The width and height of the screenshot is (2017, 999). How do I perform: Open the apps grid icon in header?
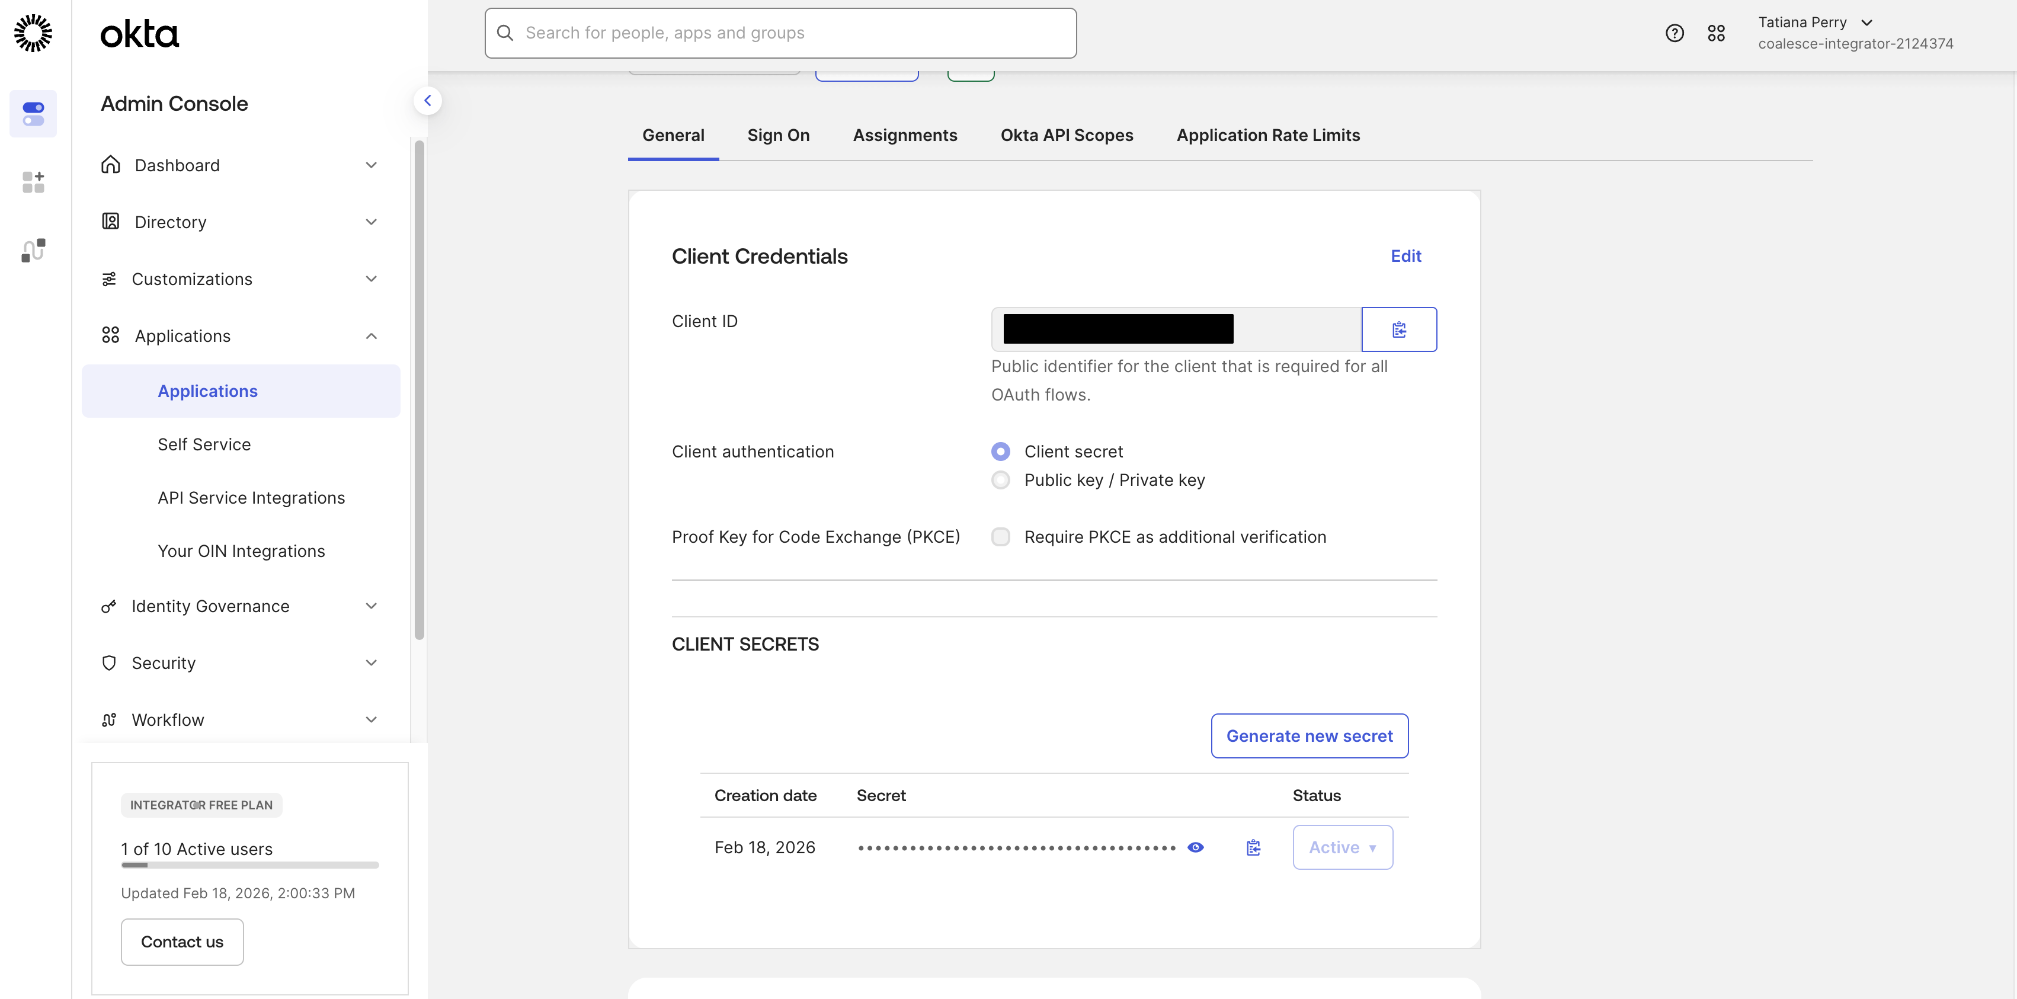[x=1715, y=33]
